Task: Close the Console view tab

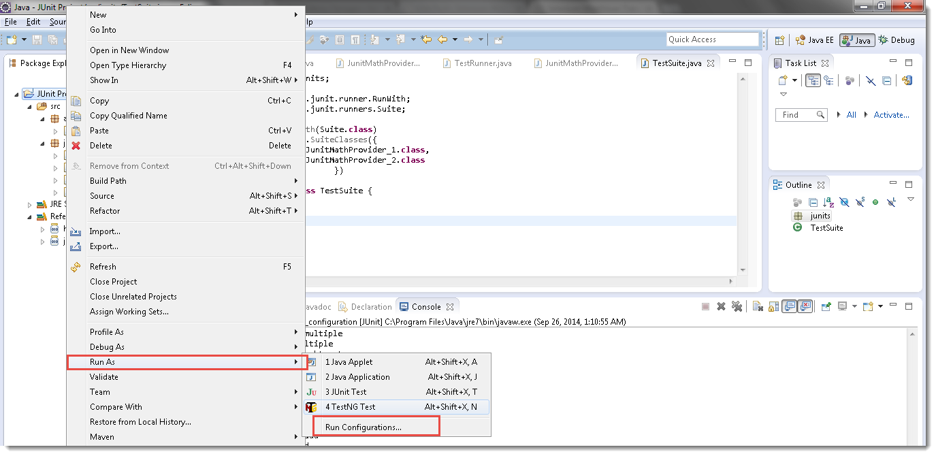Action: coord(450,307)
